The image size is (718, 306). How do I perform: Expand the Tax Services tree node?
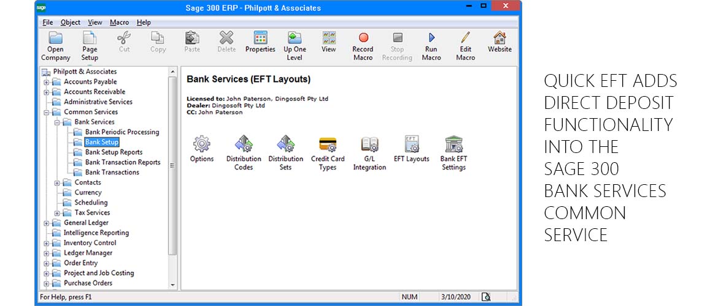coord(57,214)
